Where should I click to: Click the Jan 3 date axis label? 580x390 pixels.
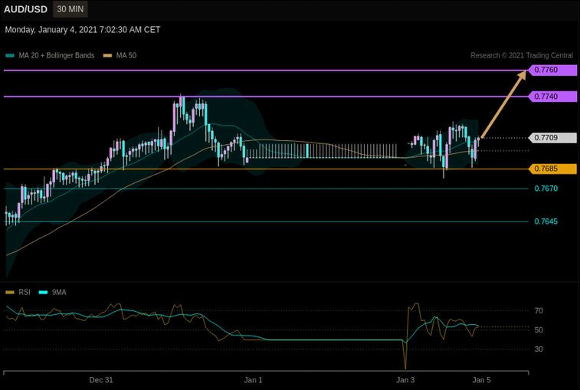click(405, 380)
